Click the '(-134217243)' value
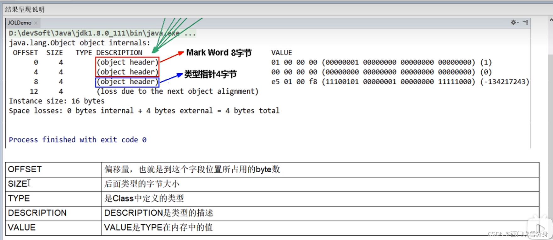Screen dimensions: 553x240 click(505, 82)
